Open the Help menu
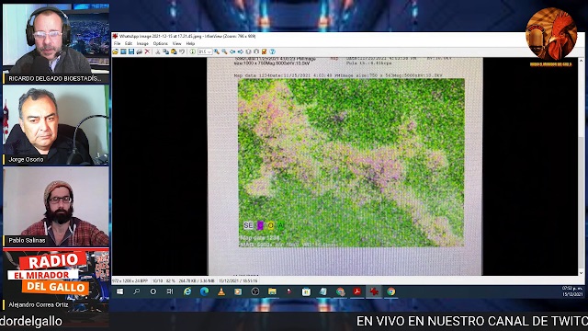 tap(190, 43)
